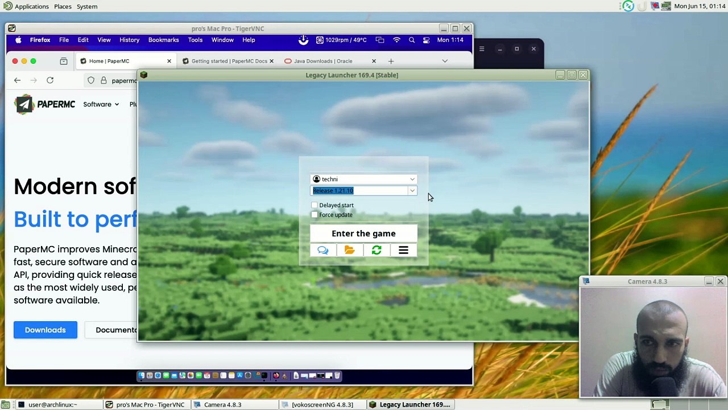Image resolution: width=728 pixels, height=410 pixels.
Task: Open Control Center in the Mac menu bar
Action: coord(426,40)
